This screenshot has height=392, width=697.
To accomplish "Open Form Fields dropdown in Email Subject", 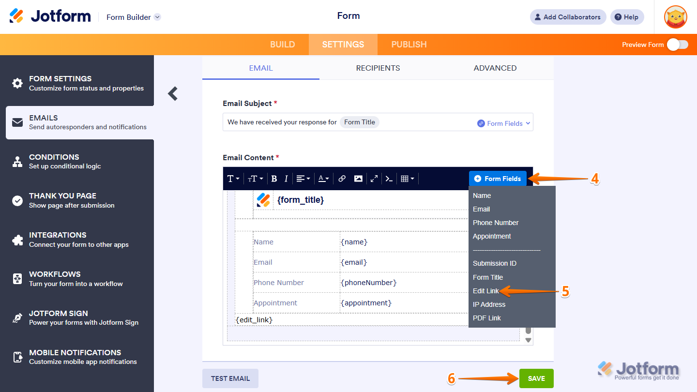I will (x=504, y=123).
